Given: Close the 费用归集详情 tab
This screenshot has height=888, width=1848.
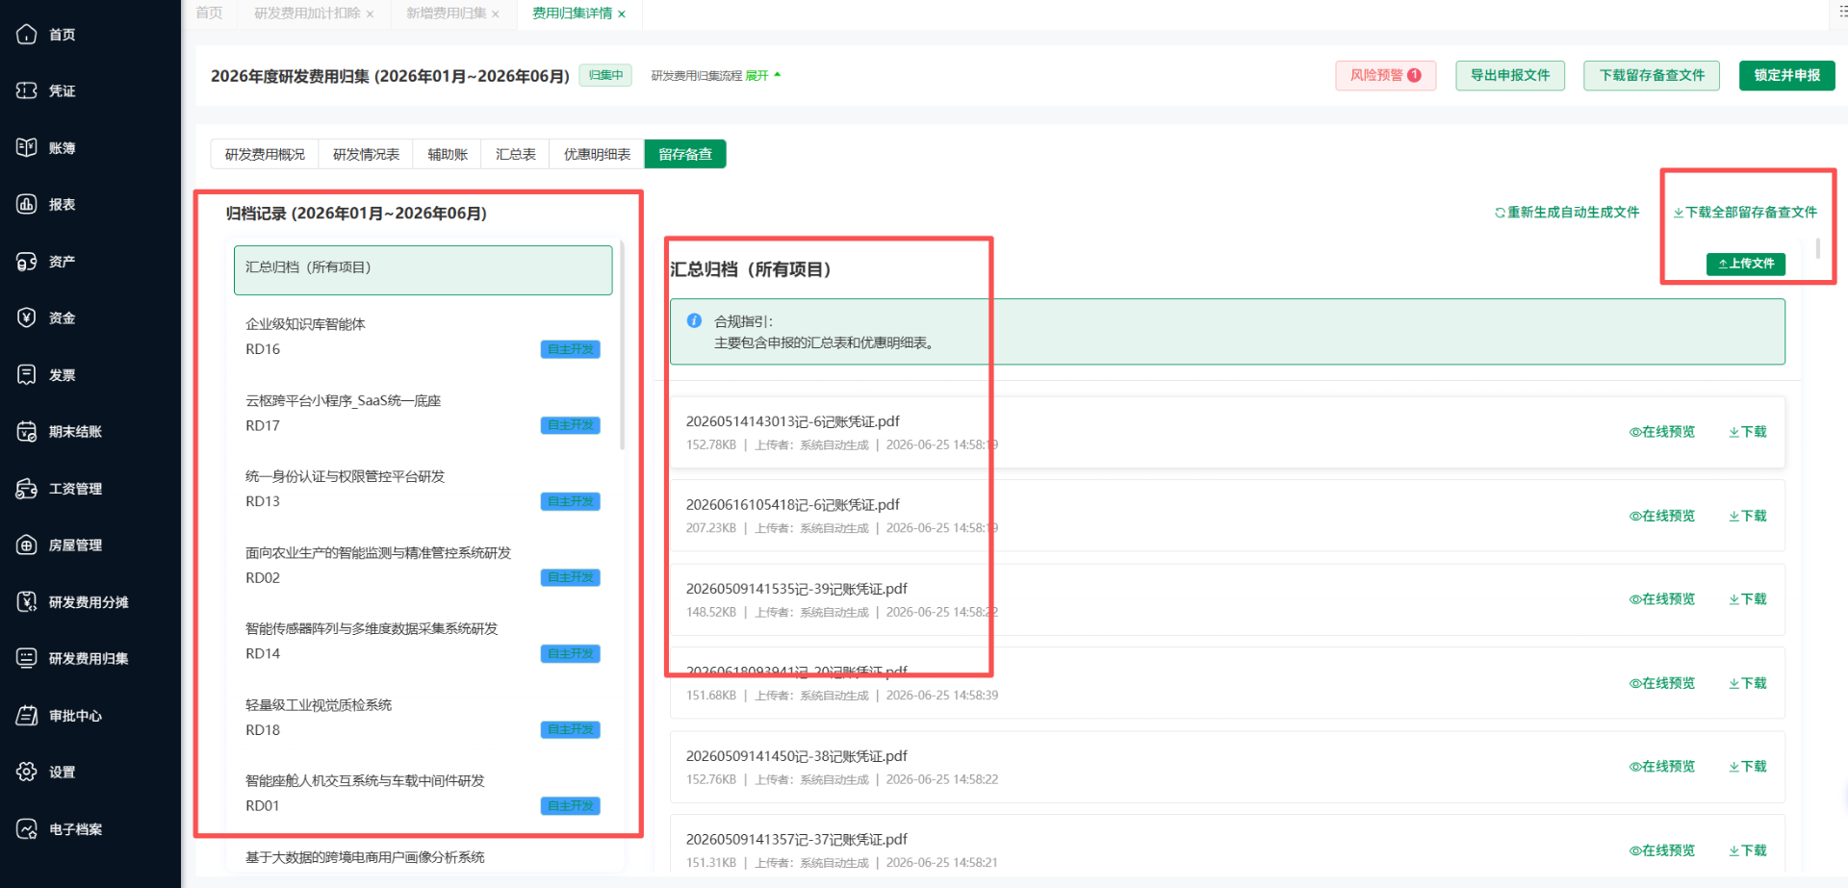Looking at the screenshot, I should tap(622, 13).
